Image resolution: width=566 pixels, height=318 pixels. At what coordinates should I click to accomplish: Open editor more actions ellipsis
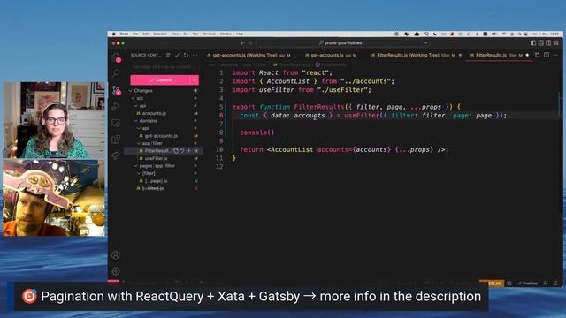pyautogui.click(x=555, y=55)
